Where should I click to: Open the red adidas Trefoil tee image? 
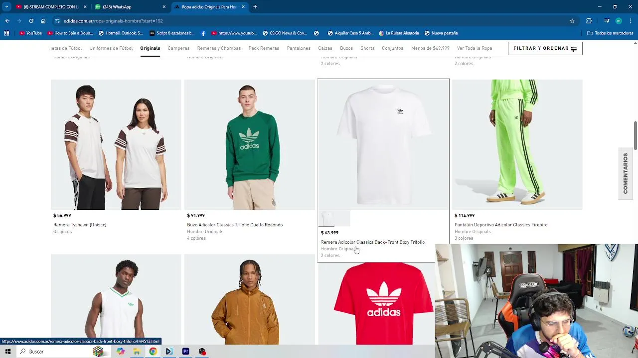pos(383,303)
